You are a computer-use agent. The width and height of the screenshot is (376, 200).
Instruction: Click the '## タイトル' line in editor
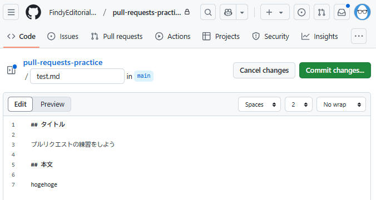coord(48,124)
